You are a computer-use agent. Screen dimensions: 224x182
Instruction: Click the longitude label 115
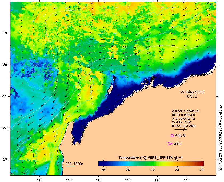pyautogui.click(x=98, y=180)
